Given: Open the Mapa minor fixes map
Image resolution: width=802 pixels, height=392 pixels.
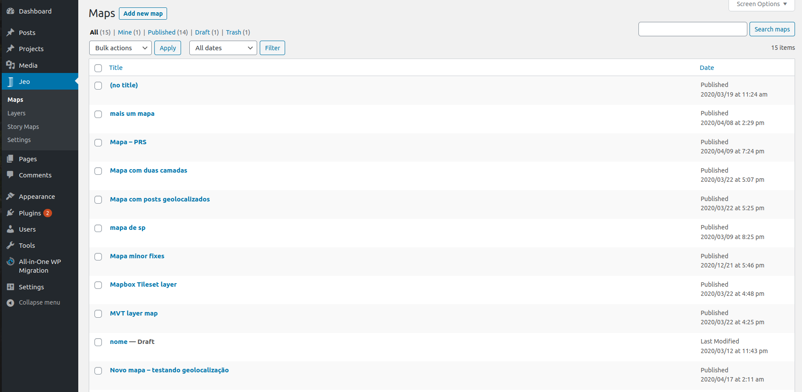Looking at the screenshot, I should (137, 256).
